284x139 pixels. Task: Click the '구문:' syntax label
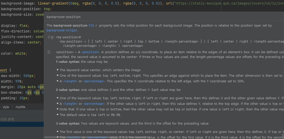51,37
